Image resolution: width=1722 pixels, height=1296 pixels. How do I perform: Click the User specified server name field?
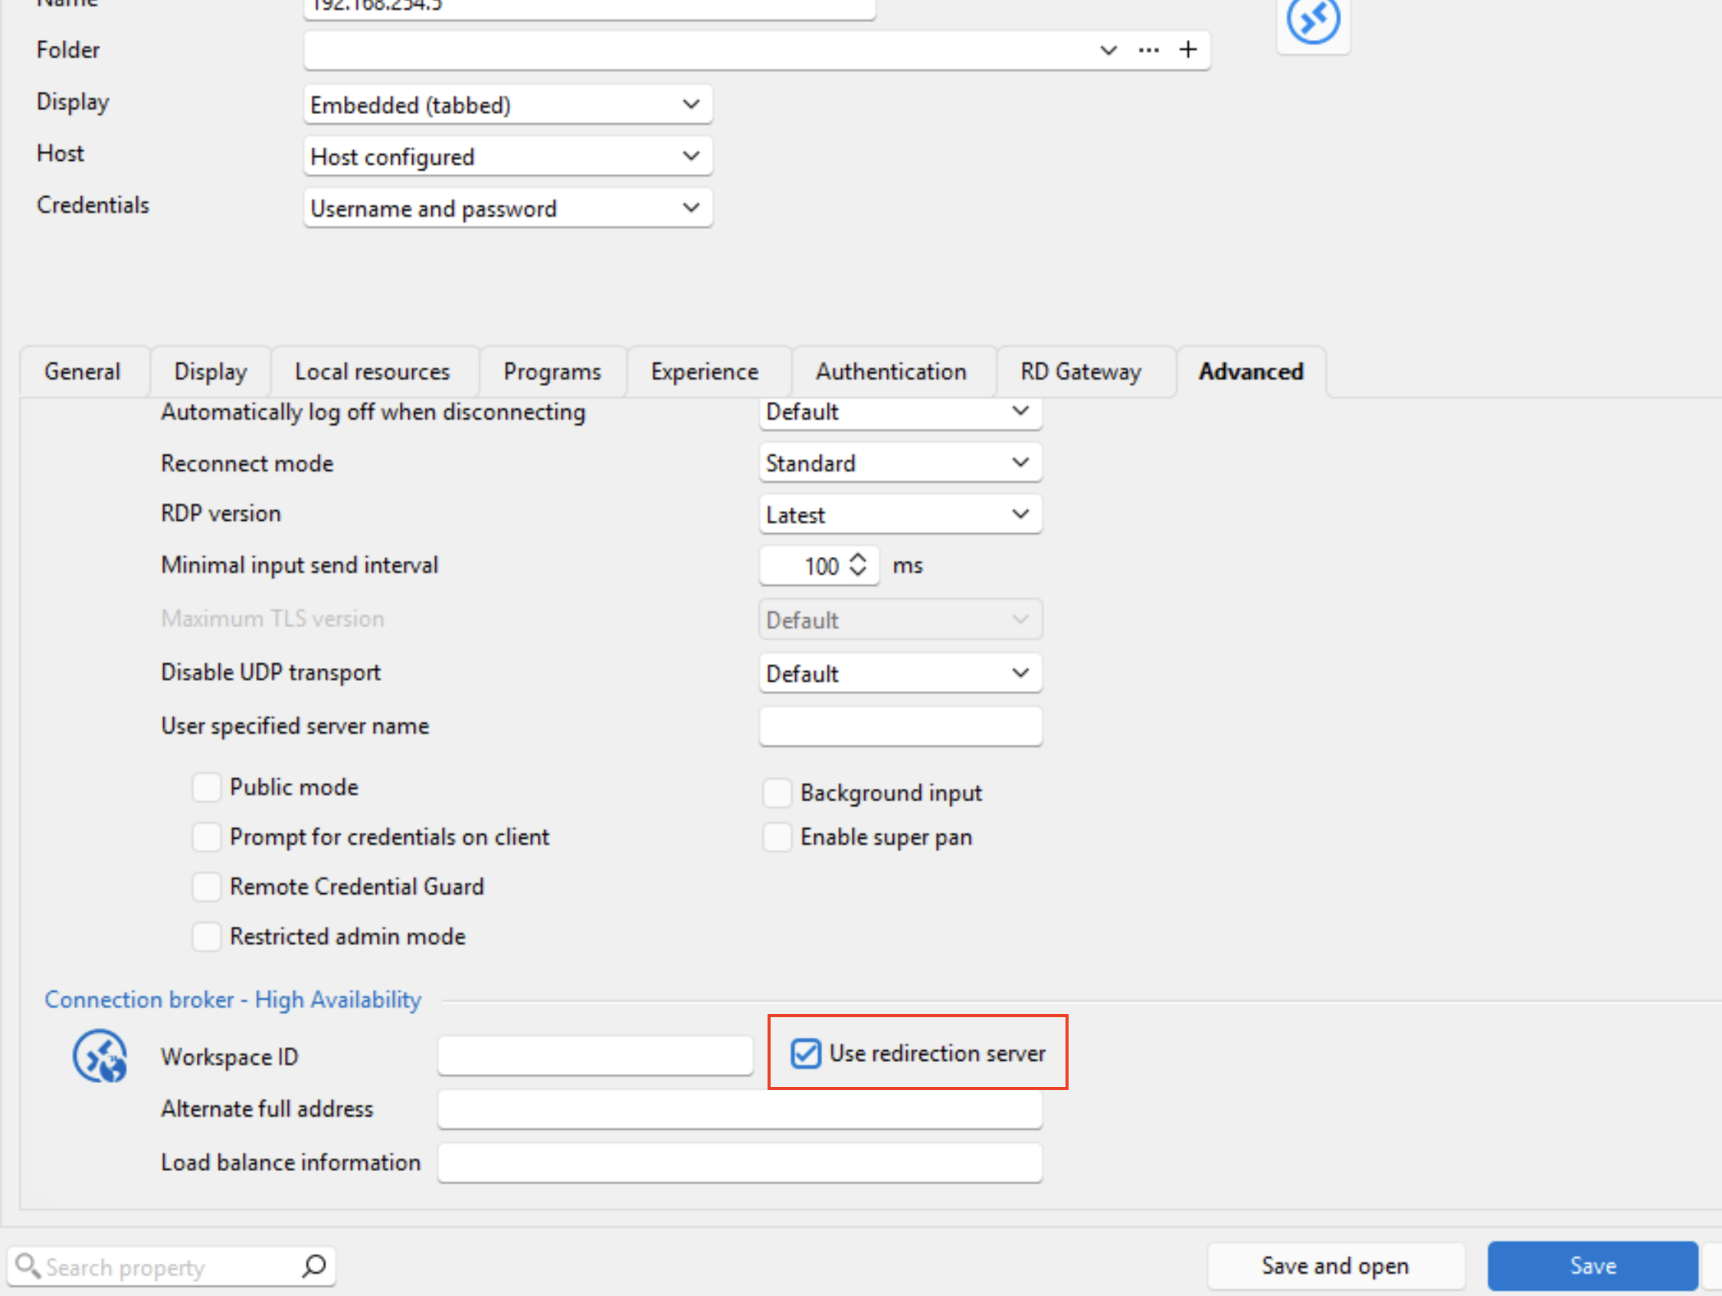(900, 726)
